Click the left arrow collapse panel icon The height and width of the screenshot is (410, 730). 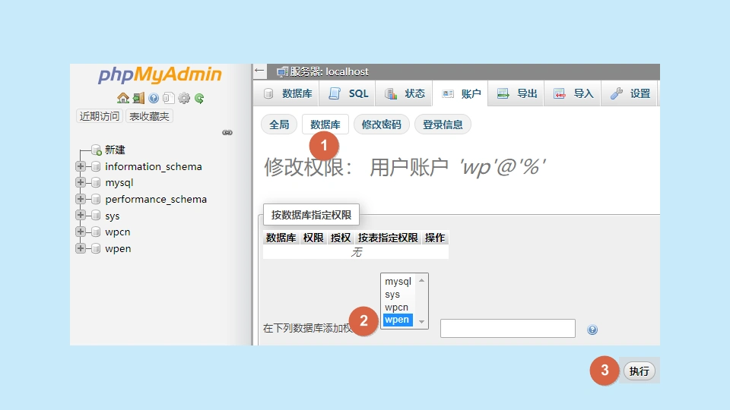click(260, 71)
